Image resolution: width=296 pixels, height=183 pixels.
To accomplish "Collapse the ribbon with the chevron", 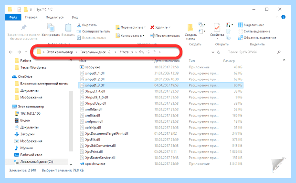I will 277,17.
